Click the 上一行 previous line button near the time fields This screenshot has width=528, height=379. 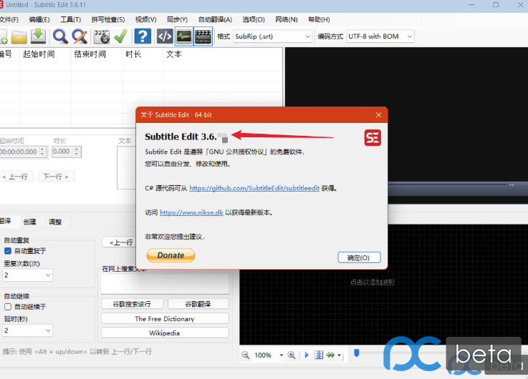click(16, 177)
